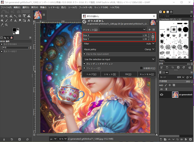Select the Paintbrush tool
The height and width of the screenshot is (142, 194).
click(6, 20)
